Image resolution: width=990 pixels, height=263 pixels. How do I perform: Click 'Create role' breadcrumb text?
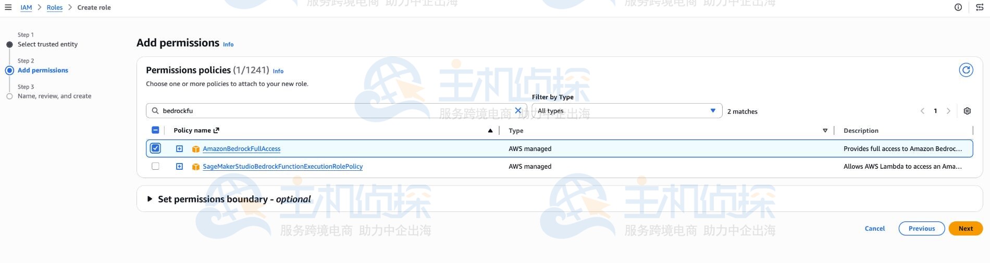tap(94, 7)
